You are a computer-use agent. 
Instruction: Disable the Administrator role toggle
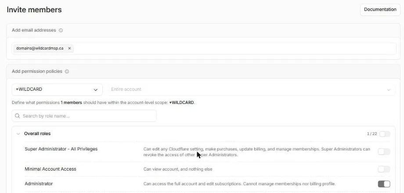point(384,184)
